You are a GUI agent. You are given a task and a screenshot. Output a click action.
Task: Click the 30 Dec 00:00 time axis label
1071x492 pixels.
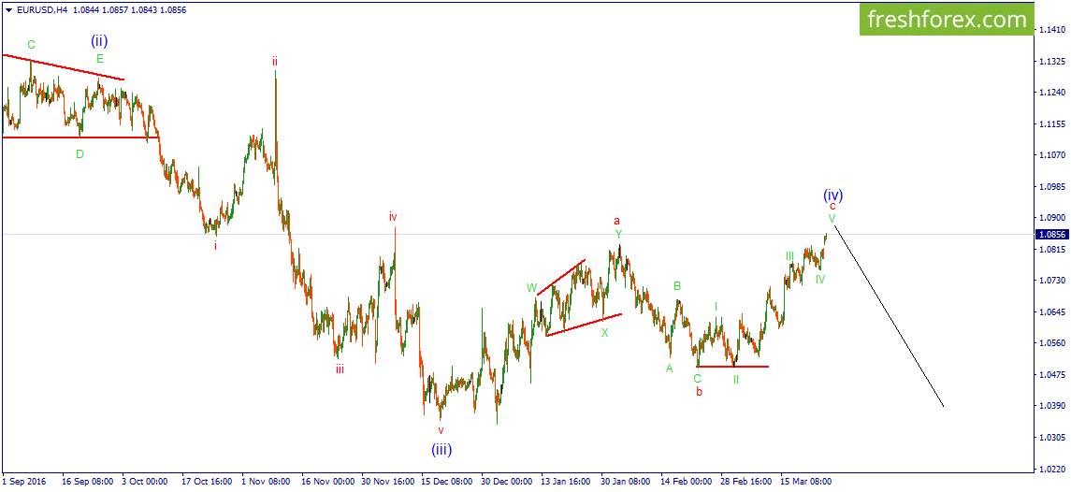[507, 481]
